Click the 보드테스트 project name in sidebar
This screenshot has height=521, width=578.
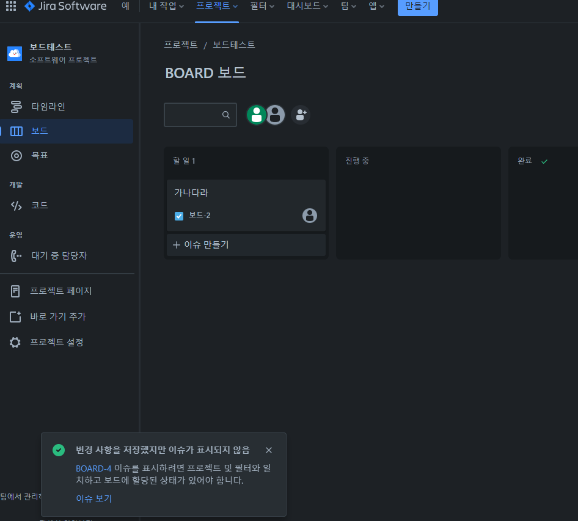tap(51, 47)
